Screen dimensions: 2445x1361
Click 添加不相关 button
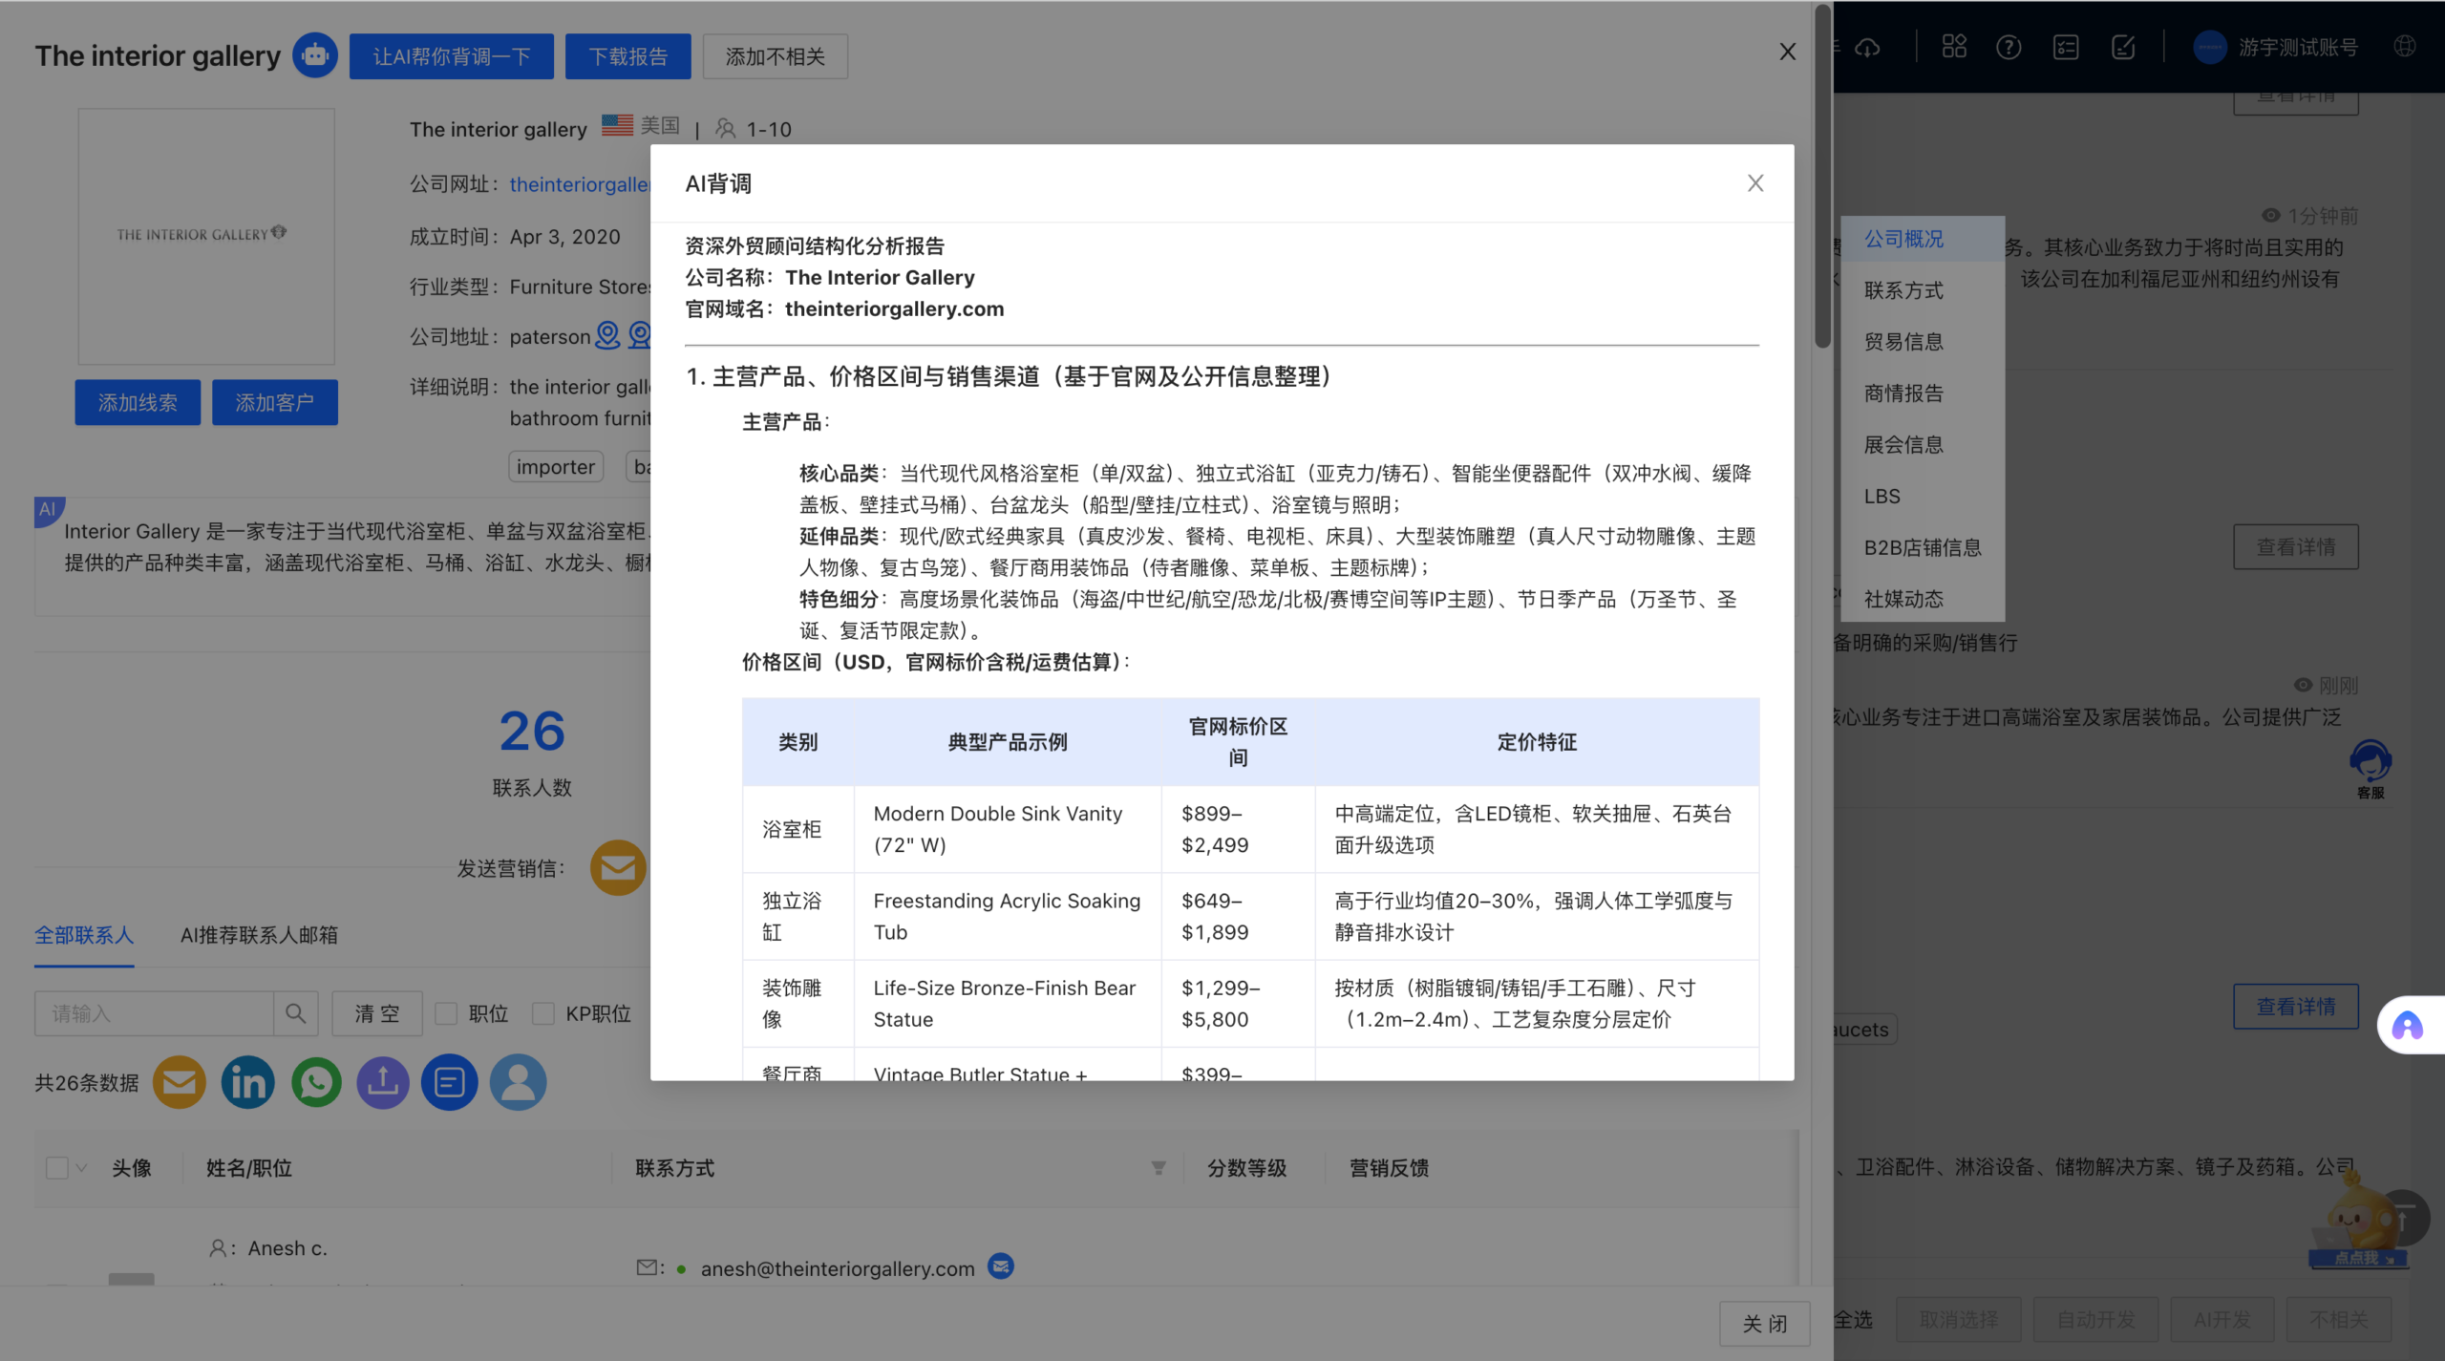[776, 56]
